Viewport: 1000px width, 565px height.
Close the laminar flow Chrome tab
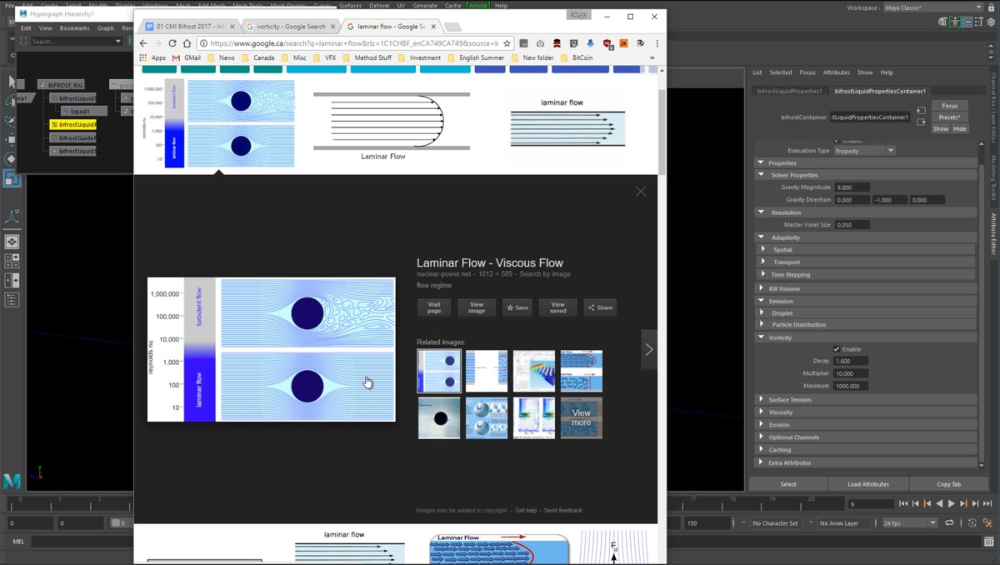(x=433, y=27)
